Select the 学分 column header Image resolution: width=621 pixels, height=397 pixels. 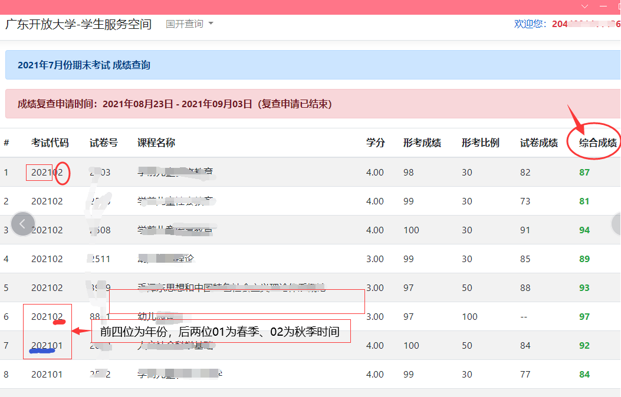coord(375,143)
